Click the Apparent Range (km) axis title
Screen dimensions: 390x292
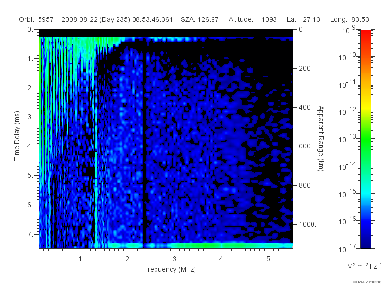321,138
